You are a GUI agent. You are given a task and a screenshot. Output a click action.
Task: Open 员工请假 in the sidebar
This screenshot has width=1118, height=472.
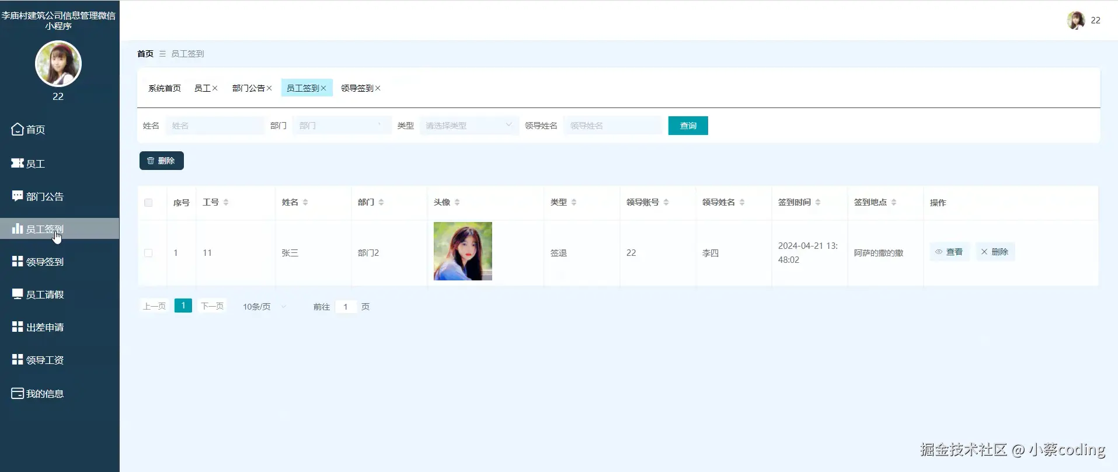(x=60, y=294)
